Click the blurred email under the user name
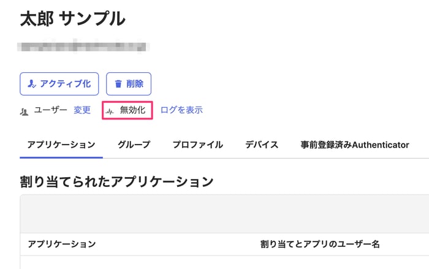 coord(83,47)
